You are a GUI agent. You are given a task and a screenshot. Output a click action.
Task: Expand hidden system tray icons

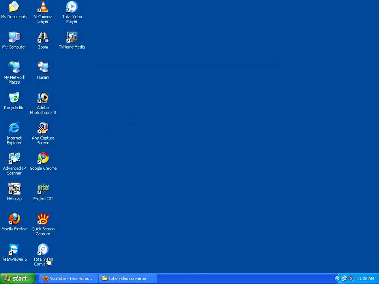coord(338,278)
